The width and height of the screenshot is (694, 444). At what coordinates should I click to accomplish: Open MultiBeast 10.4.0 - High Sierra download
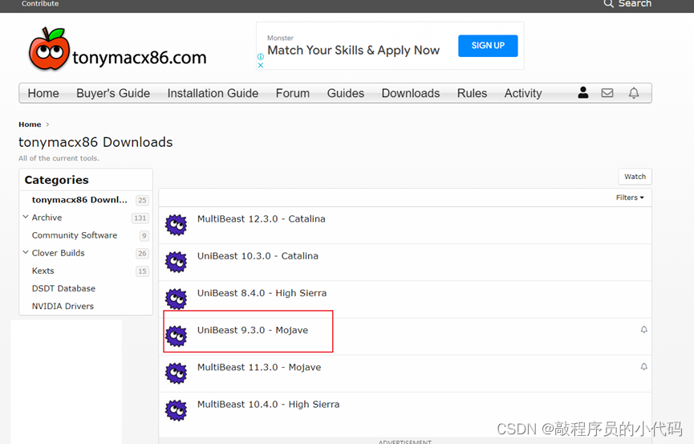pyautogui.click(x=268, y=405)
